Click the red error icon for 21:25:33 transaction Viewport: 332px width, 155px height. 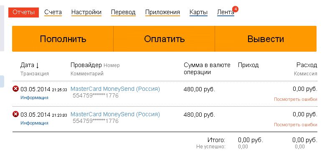[x=16, y=89]
